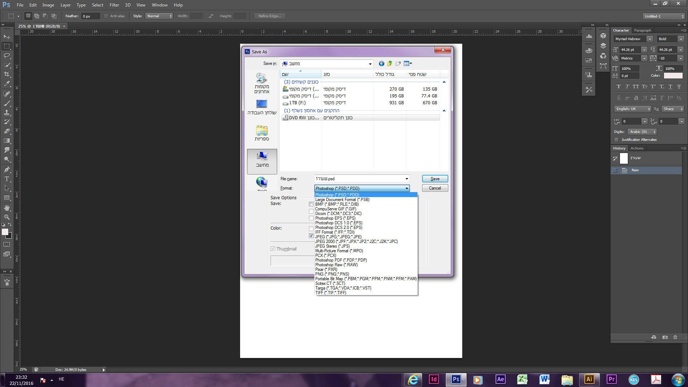Open the Filter menu
The width and height of the screenshot is (688, 387).
114,5
